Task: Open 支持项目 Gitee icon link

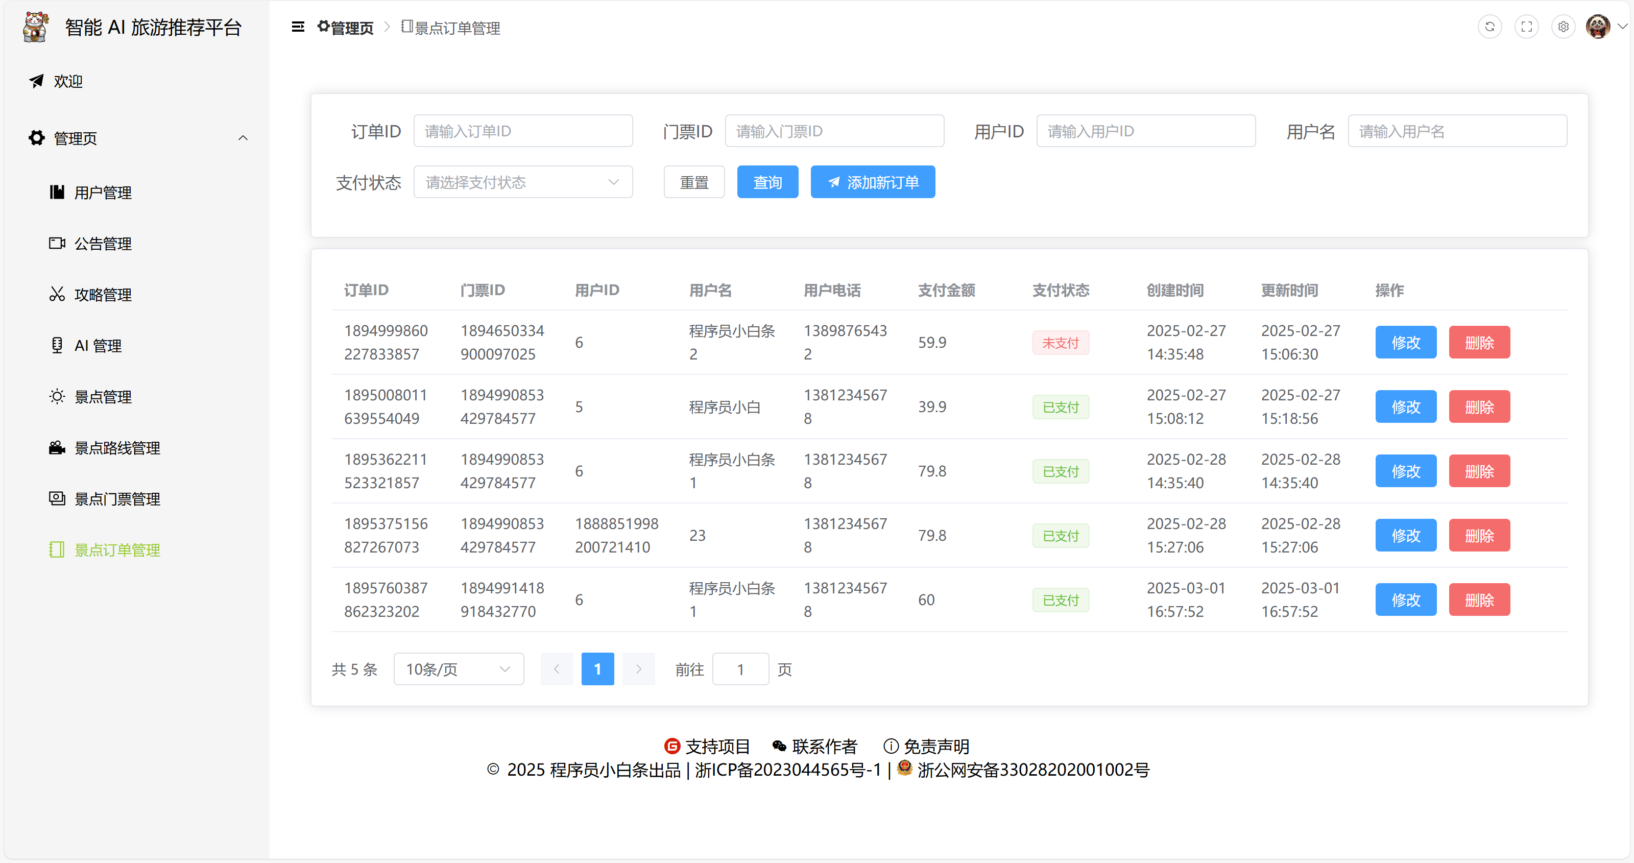Action: pos(672,746)
